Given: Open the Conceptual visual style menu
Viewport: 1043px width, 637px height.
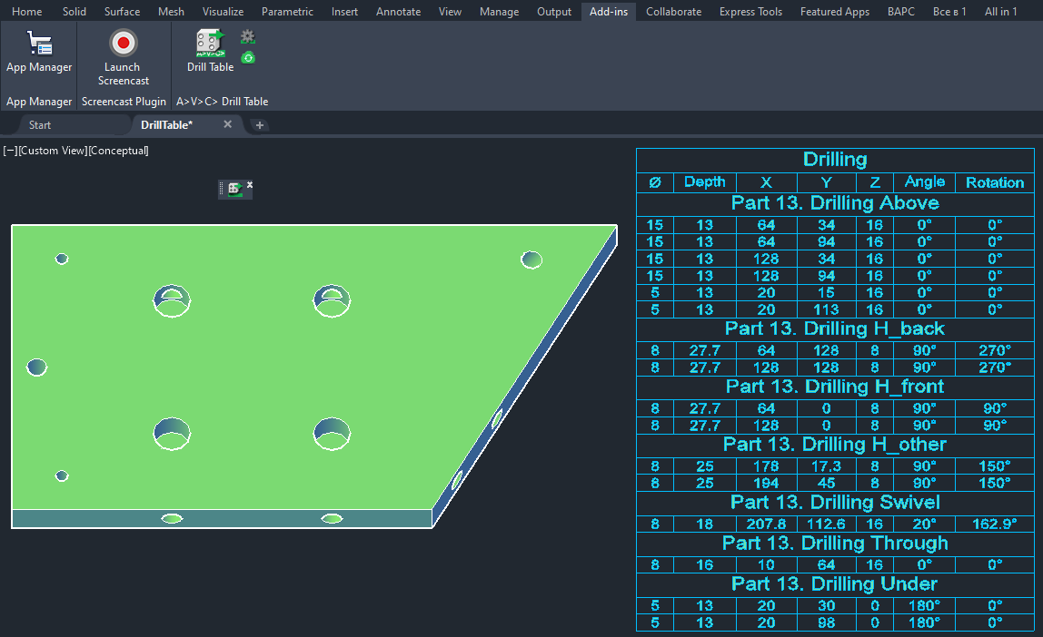Looking at the screenshot, I should [x=118, y=151].
